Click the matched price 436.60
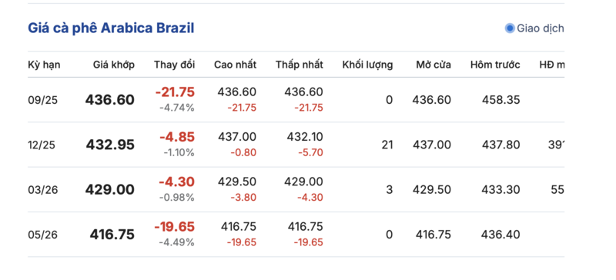 (x=109, y=100)
